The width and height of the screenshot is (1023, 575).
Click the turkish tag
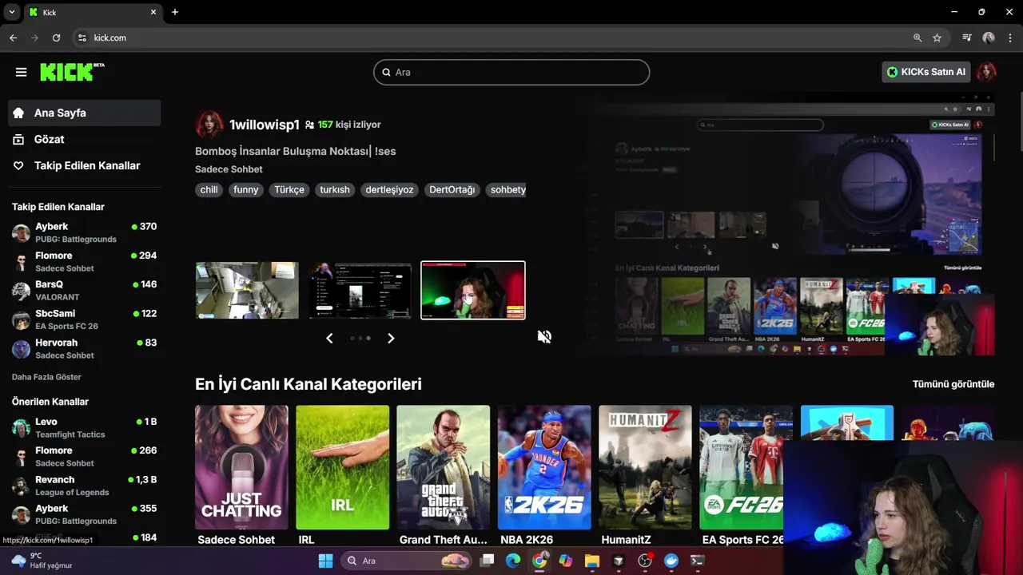coord(335,190)
